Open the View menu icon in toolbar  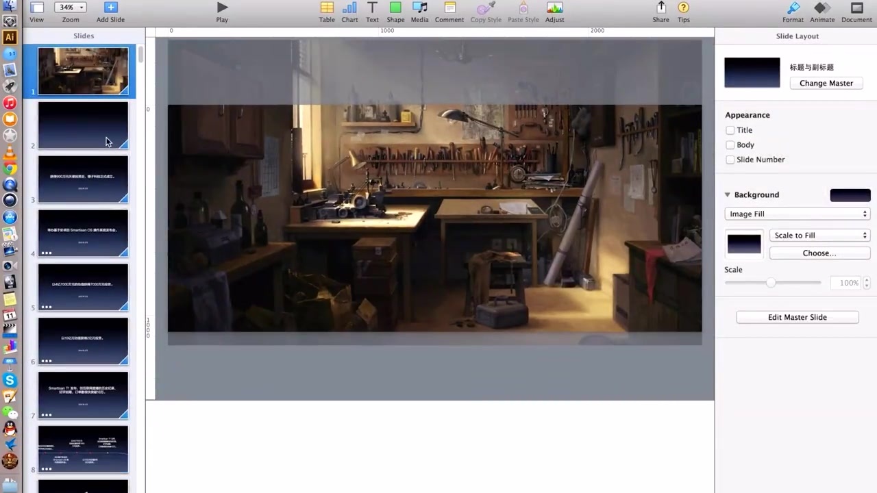click(36, 8)
